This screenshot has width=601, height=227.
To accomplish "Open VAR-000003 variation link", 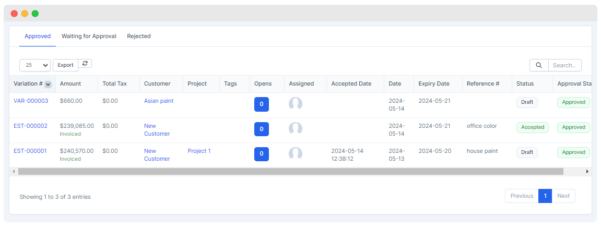I will [31, 101].
